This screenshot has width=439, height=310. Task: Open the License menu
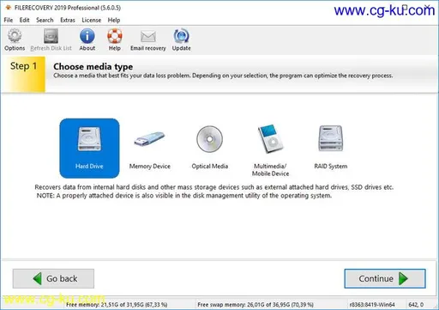92,20
